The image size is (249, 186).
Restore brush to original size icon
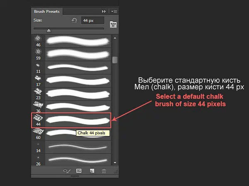74,20
